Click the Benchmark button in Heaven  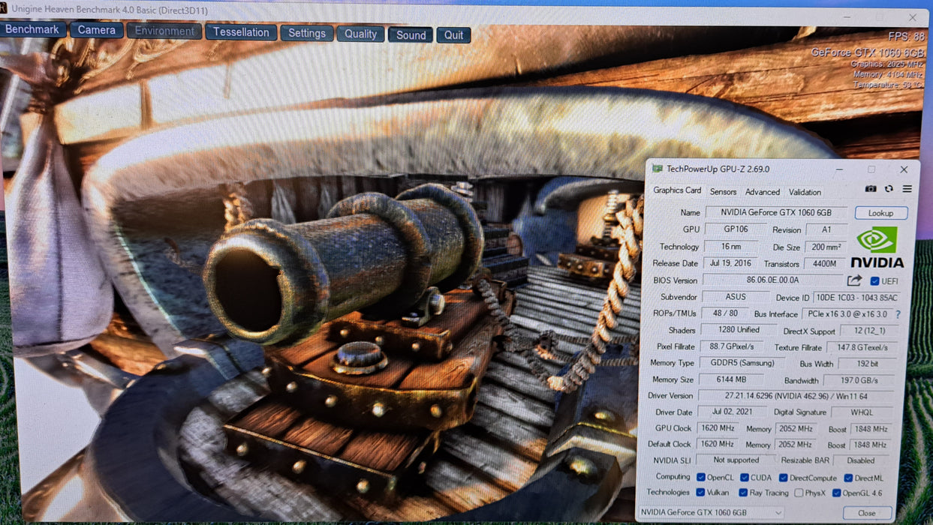pyautogui.click(x=32, y=29)
